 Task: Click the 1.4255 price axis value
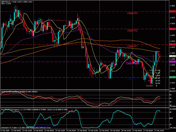pyautogui.click(x=173, y=65)
